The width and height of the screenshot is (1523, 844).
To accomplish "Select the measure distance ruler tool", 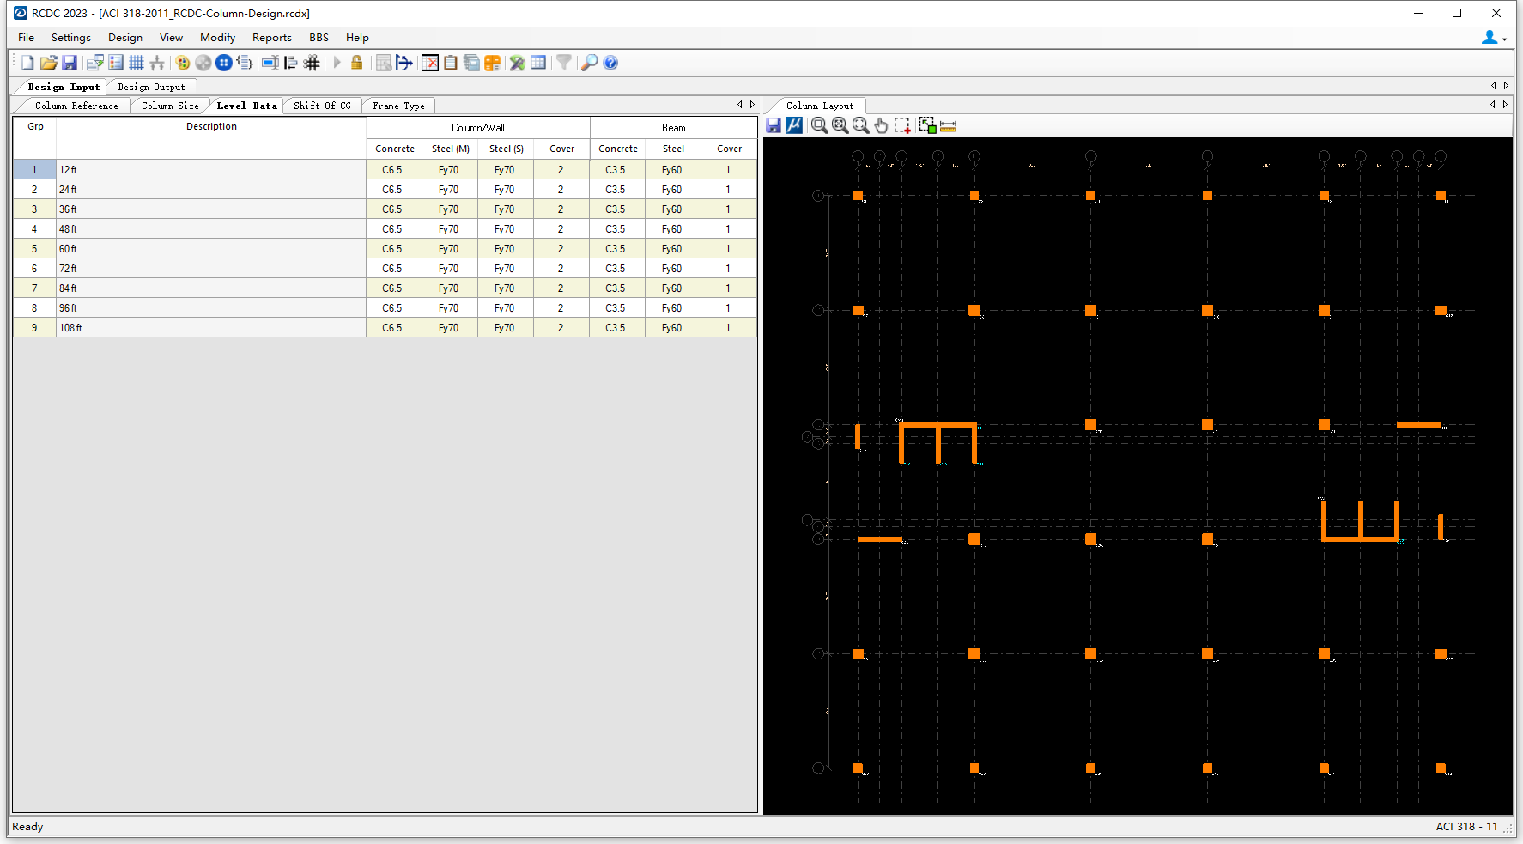I will (949, 125).
